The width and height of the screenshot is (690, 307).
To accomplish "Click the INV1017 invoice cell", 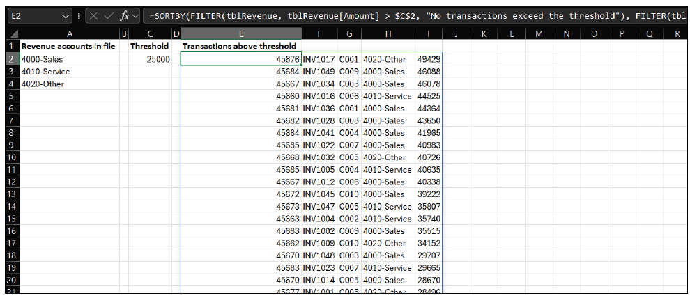I will (319, 60).
